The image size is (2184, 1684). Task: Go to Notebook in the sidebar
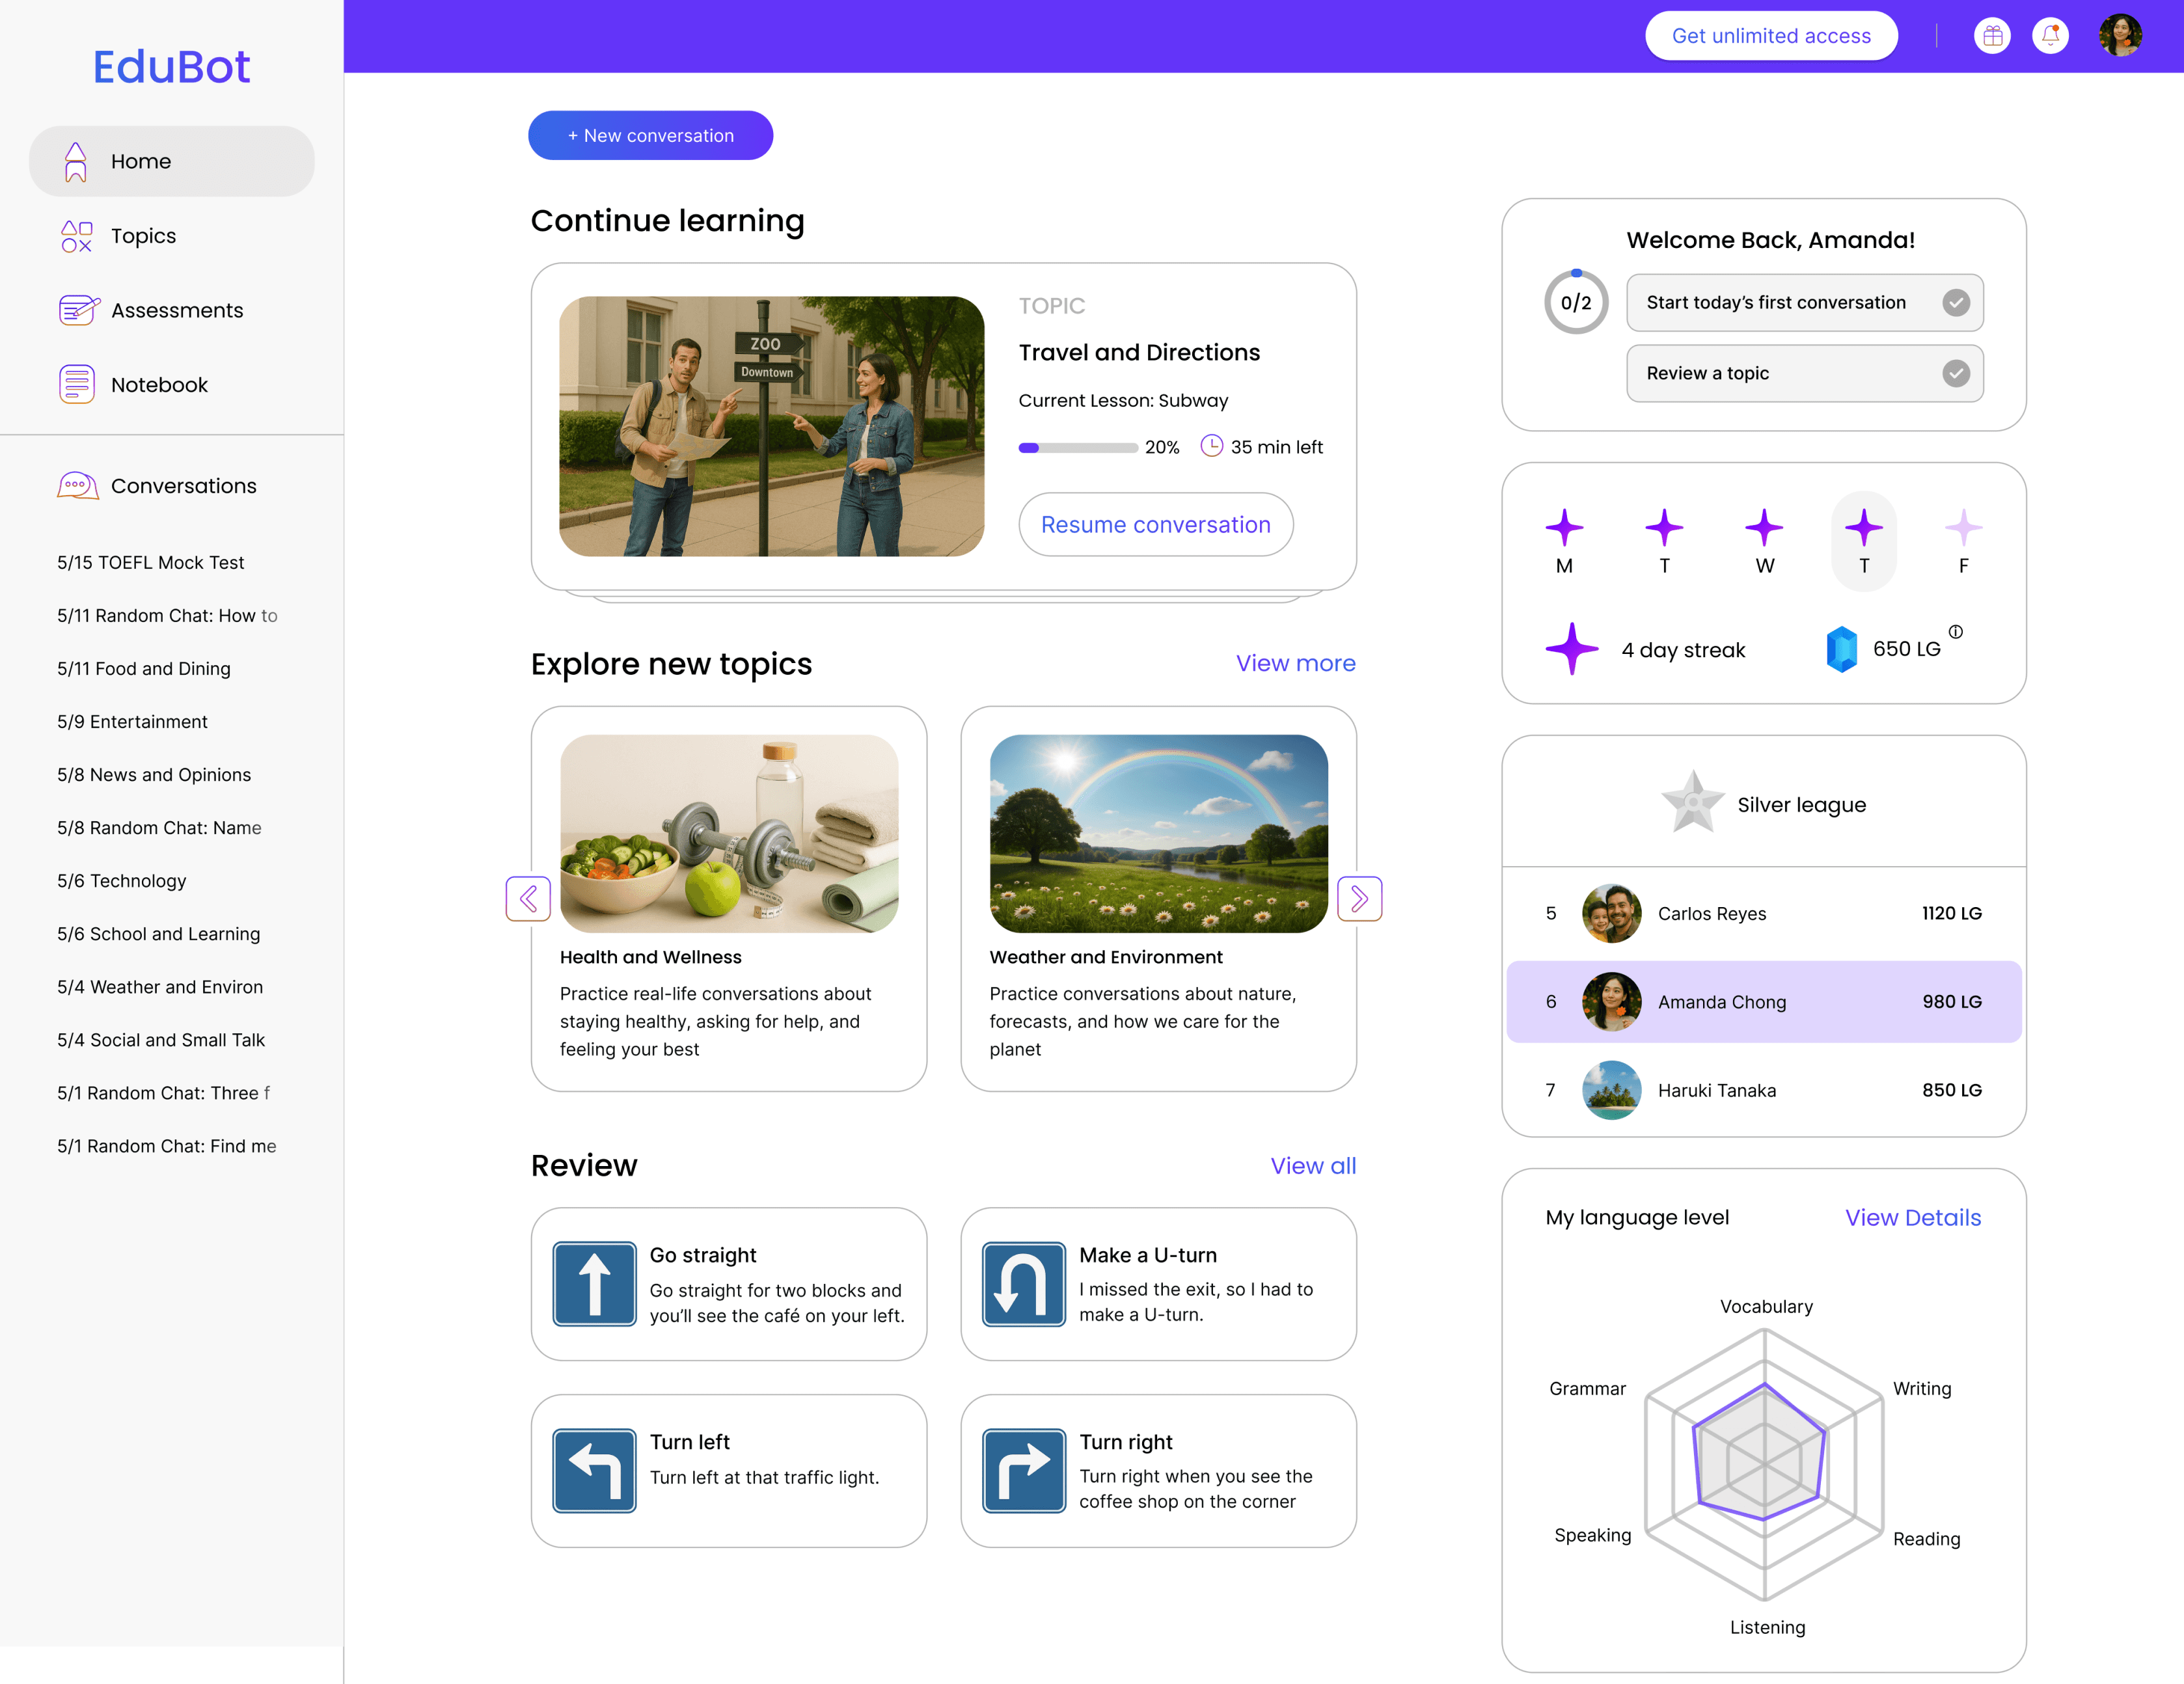[159, 385]
